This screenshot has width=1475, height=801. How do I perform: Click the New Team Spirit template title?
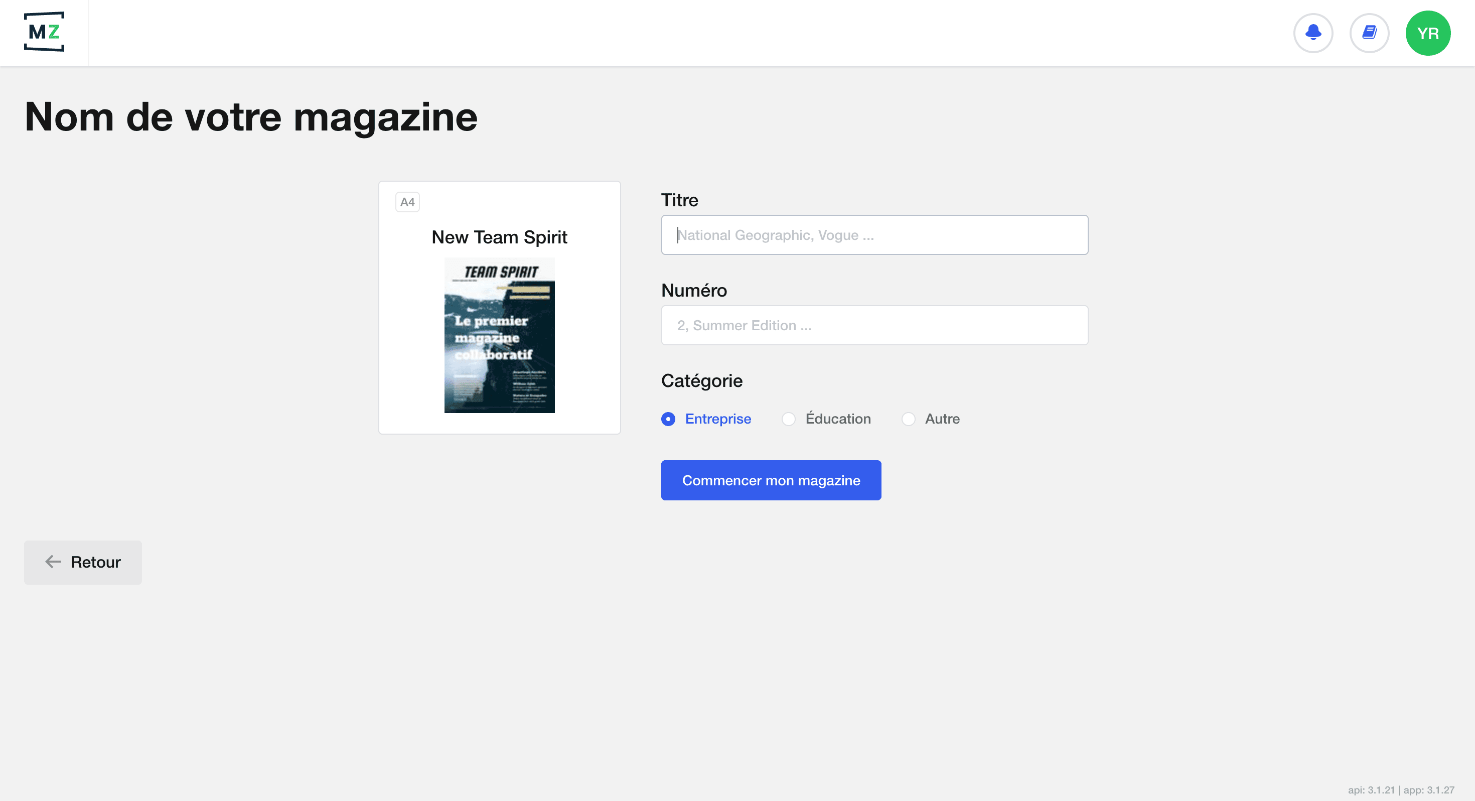(499, 236)
